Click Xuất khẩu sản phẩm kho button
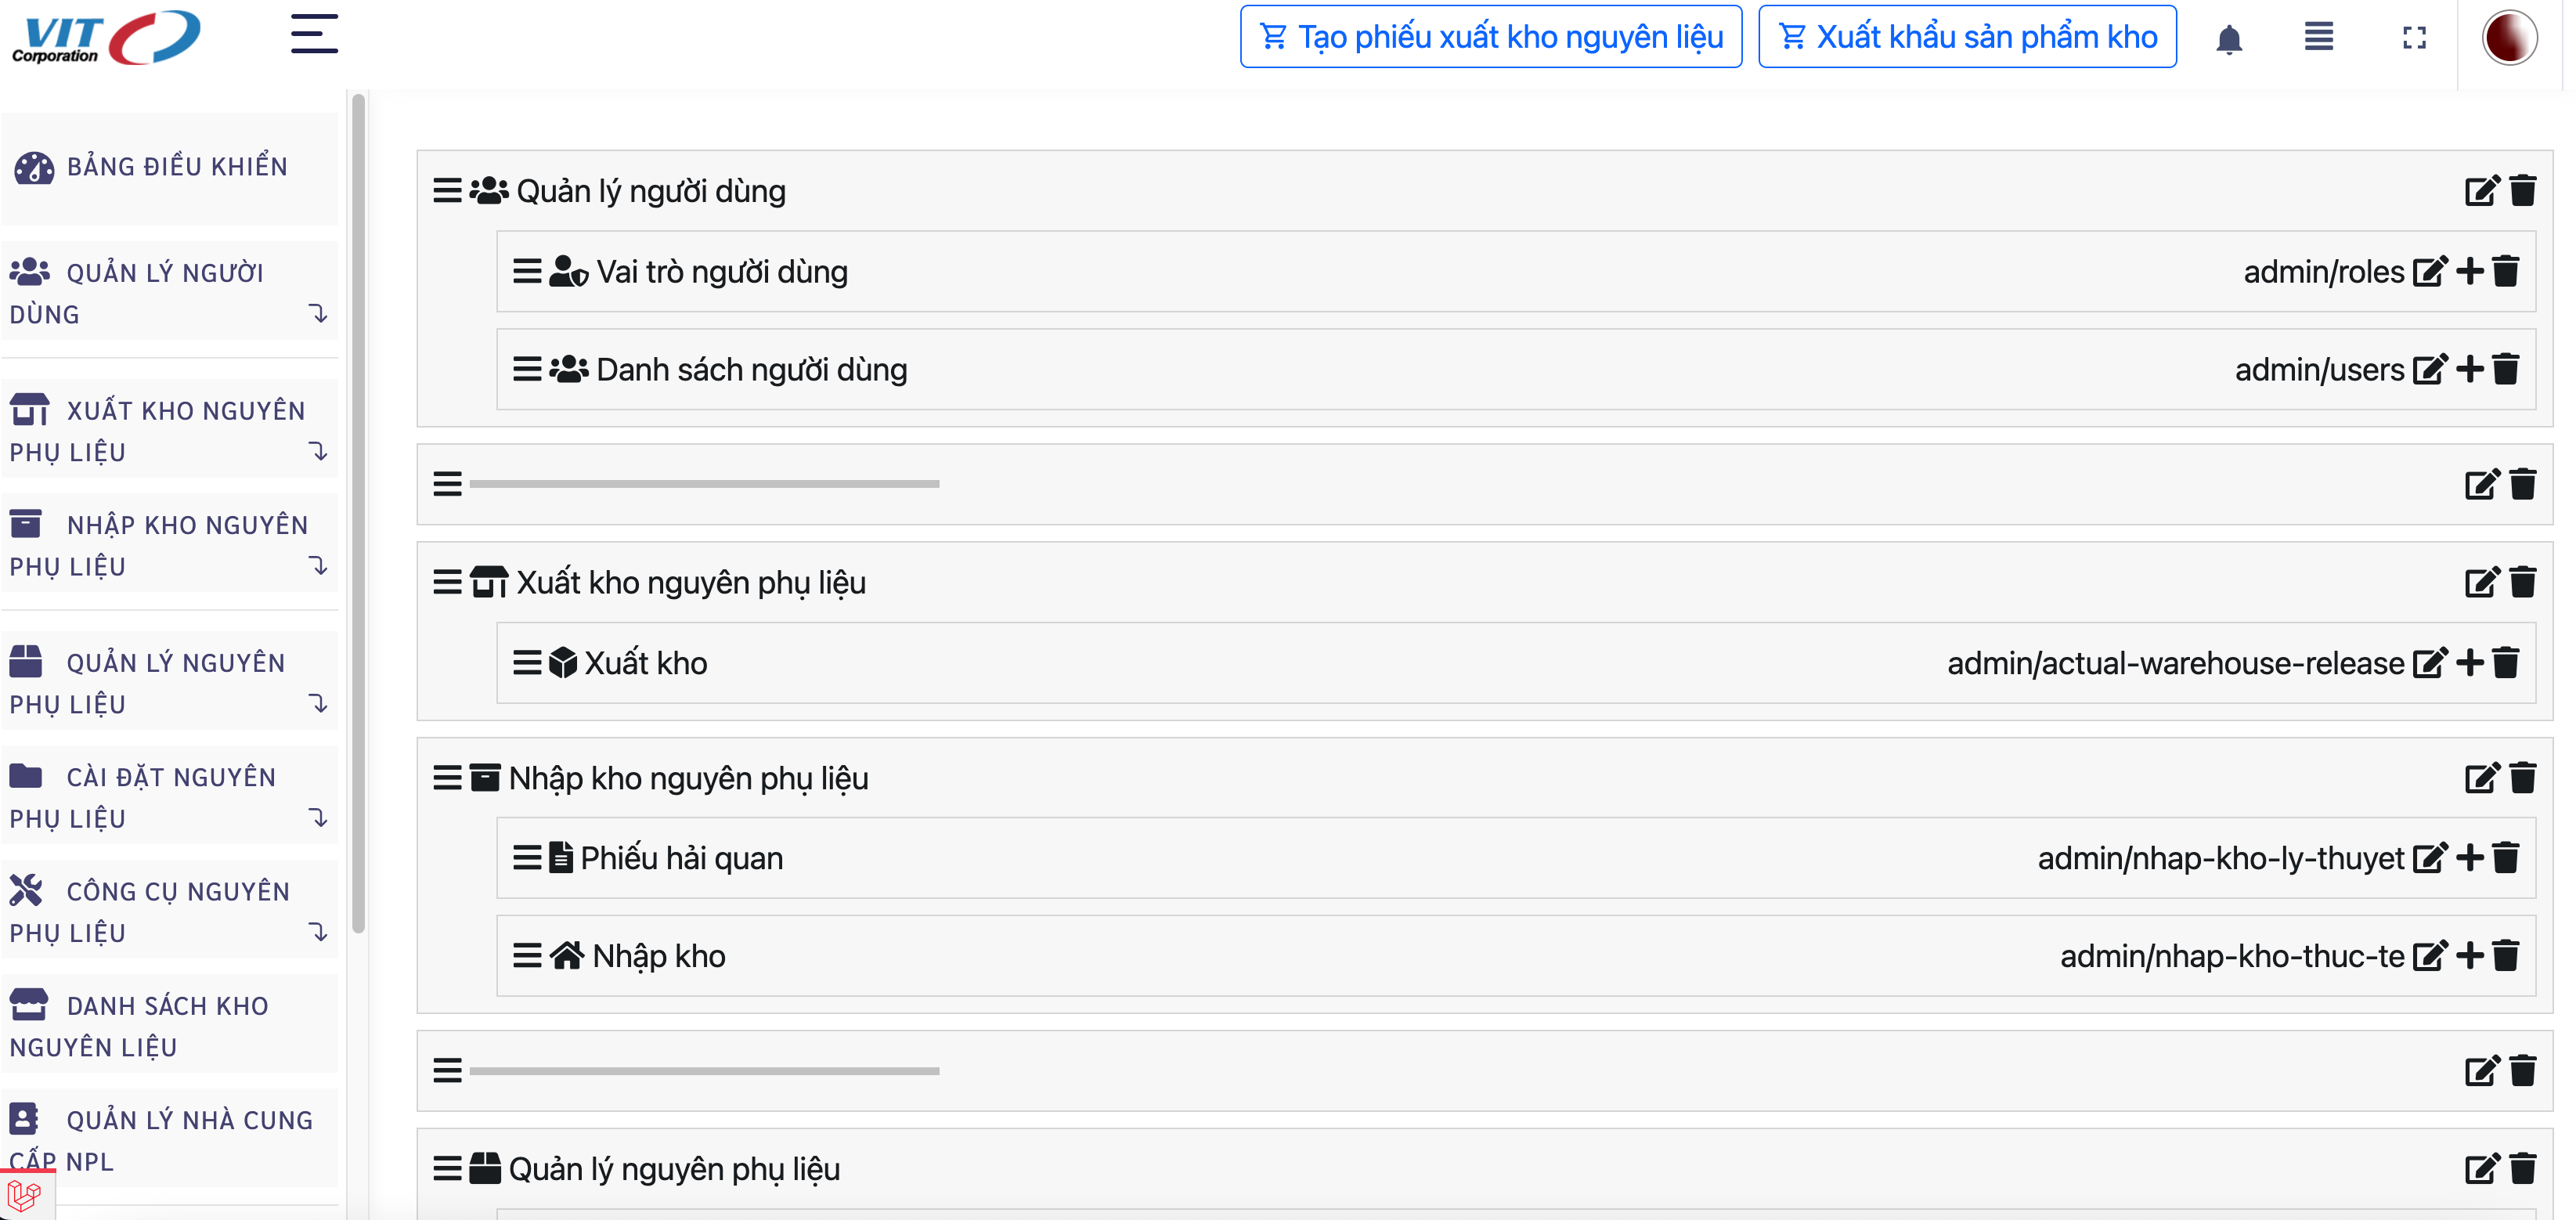2576x1220 pixels. coord(1967,37)
